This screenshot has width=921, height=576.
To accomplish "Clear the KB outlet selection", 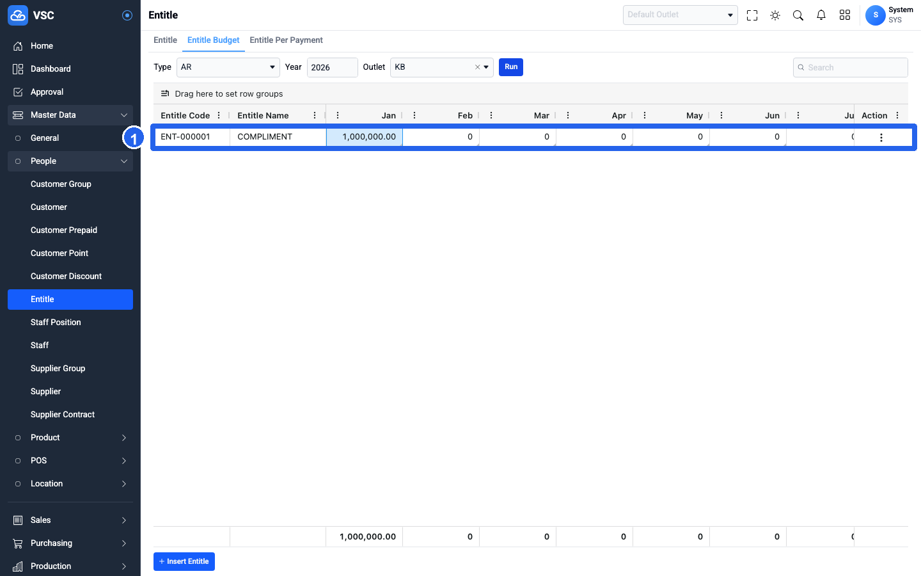I will [x=477, y=67].
